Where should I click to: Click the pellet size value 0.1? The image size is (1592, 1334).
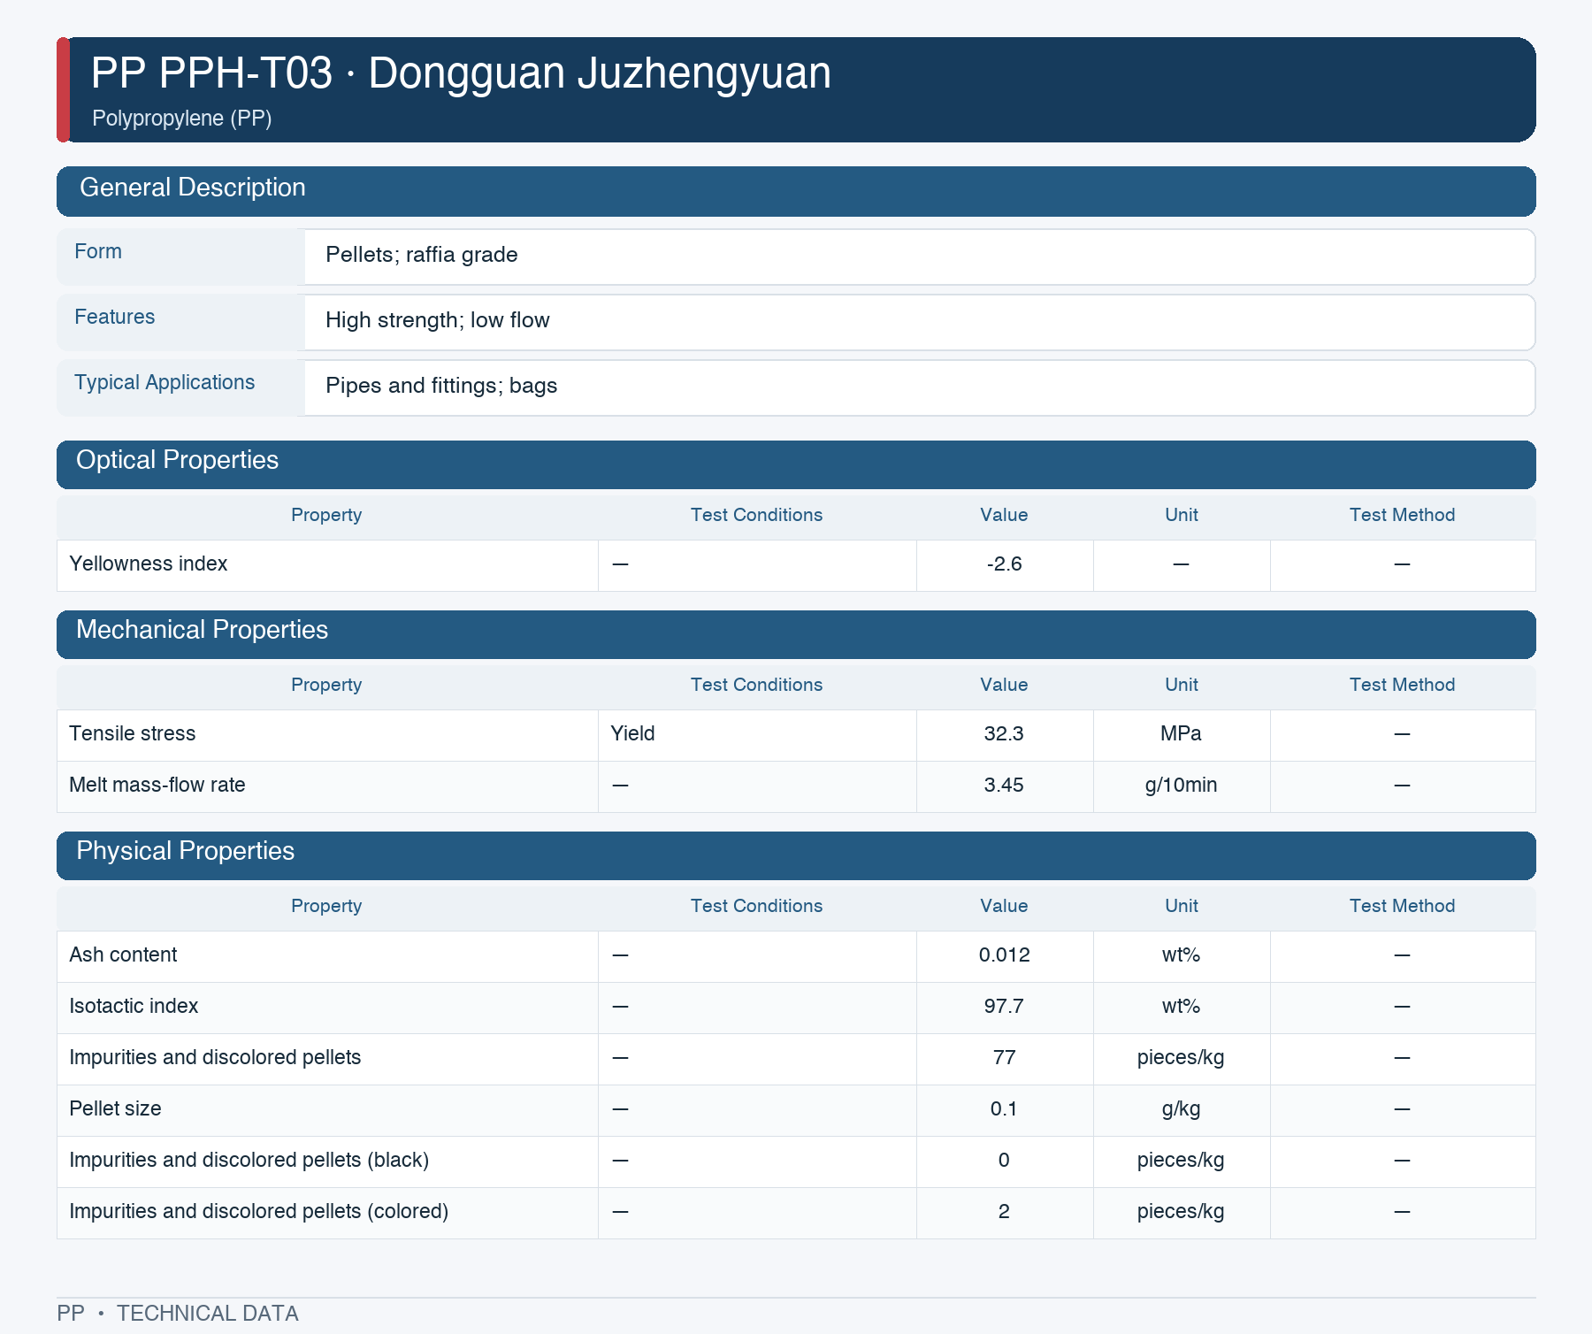tap(1004, 1109)
